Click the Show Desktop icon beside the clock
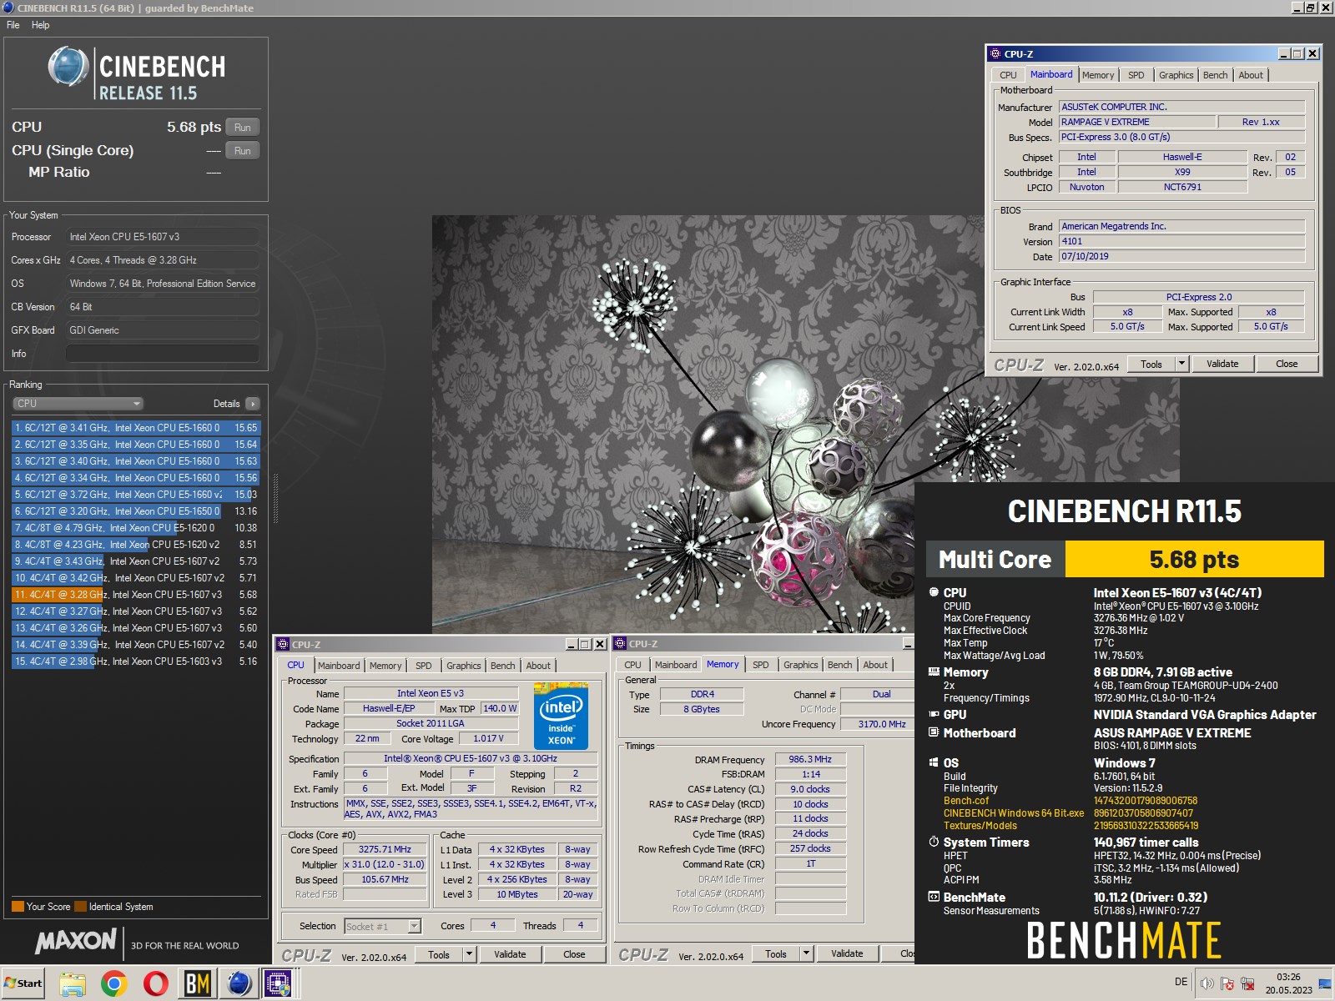The height and width of the screenshot is (1001, 1335). click(1325, 984)
